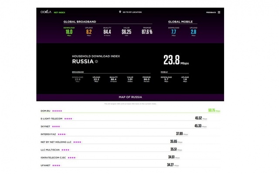
Task: Select Russia broadband Download 23.8 tab
Action: click(x=78, y=79)
